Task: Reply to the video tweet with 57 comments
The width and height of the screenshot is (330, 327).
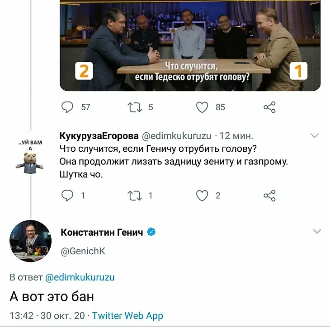Action: (x=67, y=107)
